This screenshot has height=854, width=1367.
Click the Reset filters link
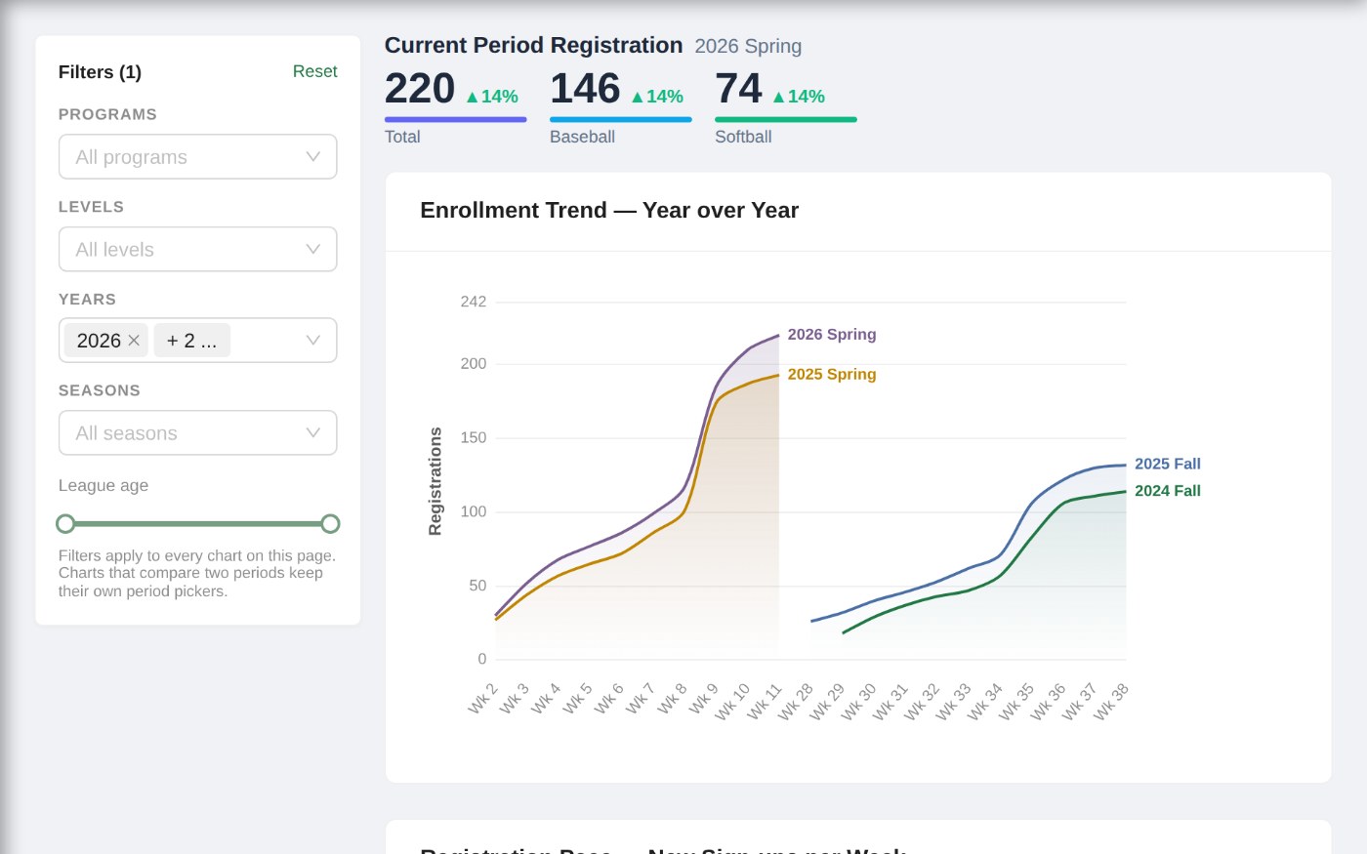coord(314,71)
